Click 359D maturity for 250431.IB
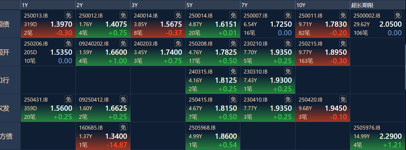The height and width of the screenshot is (150, 406). coord(31,108)
